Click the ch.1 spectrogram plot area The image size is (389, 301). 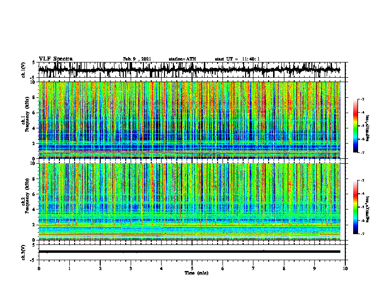[x=189, y=120]
